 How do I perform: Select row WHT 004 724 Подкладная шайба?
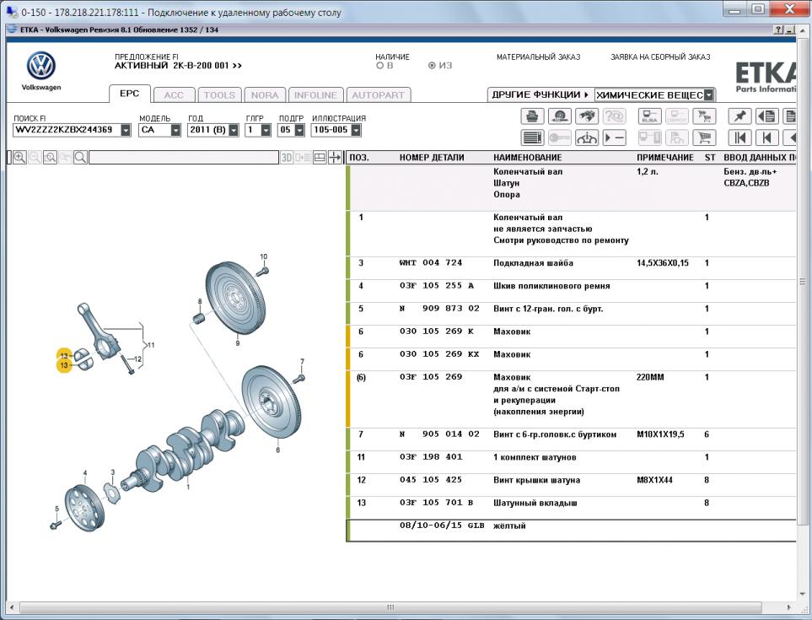tap(571, 267)
